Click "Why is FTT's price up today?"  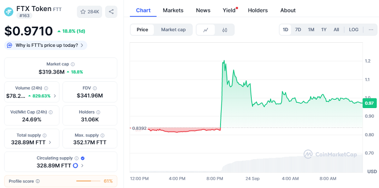[x=46, y=45]
